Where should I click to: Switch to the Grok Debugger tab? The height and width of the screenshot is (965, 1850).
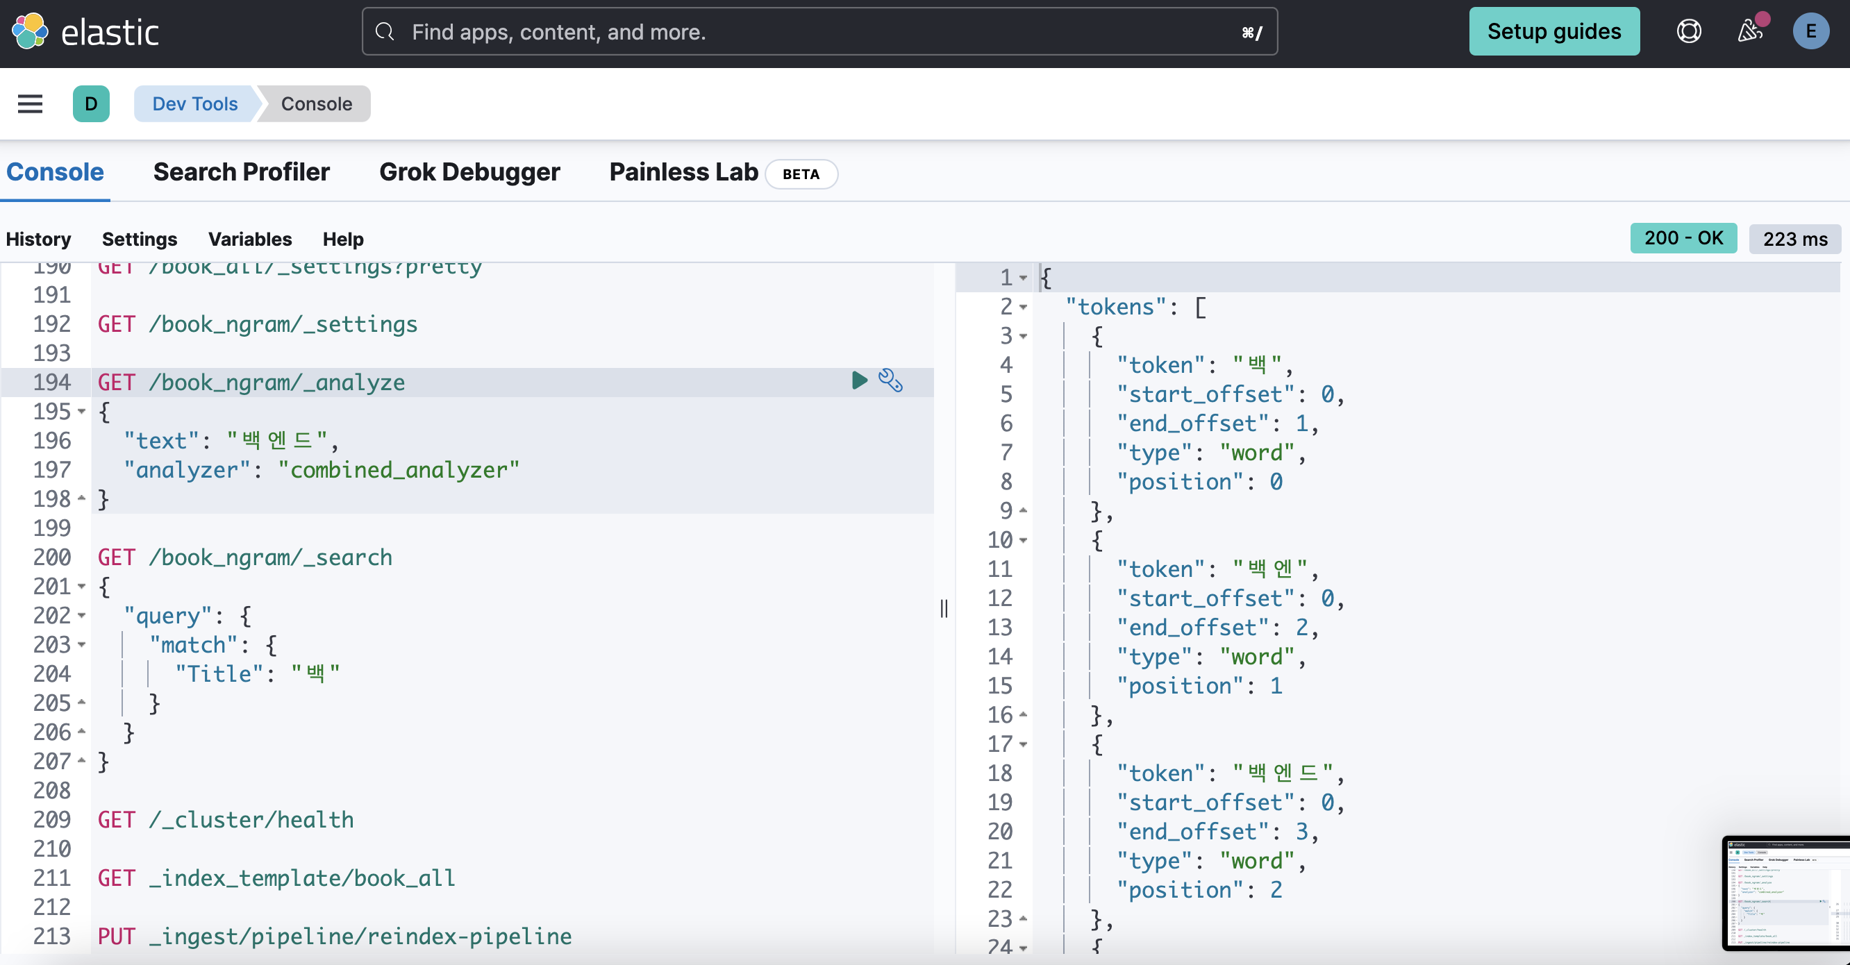(x=469, y=172)
